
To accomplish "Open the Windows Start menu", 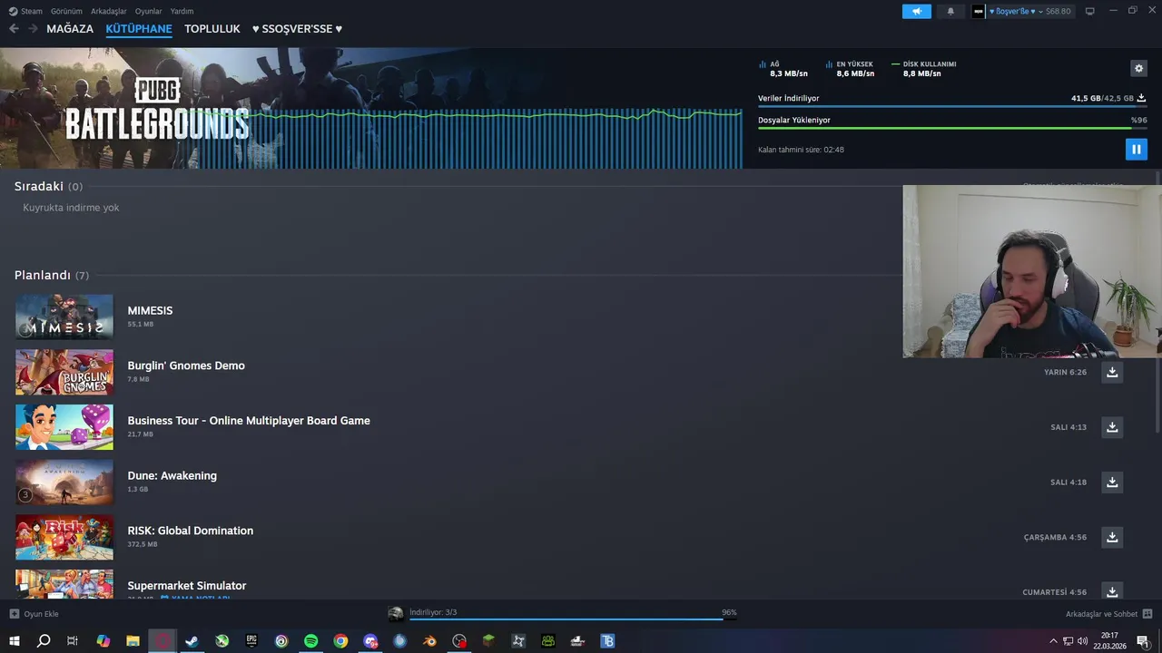I will [x=14, y=641].
